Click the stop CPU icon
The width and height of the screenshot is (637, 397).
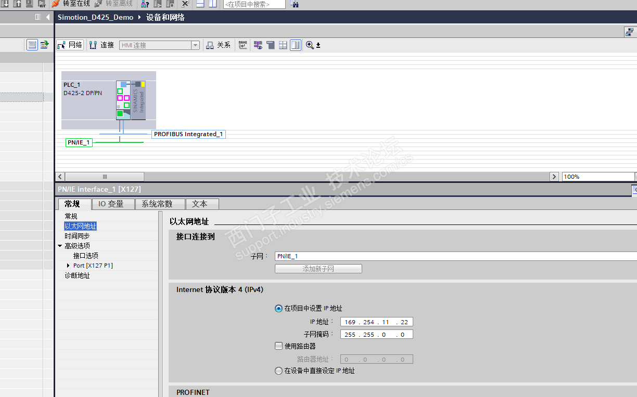pyautogui.click(x=170, y=4)
